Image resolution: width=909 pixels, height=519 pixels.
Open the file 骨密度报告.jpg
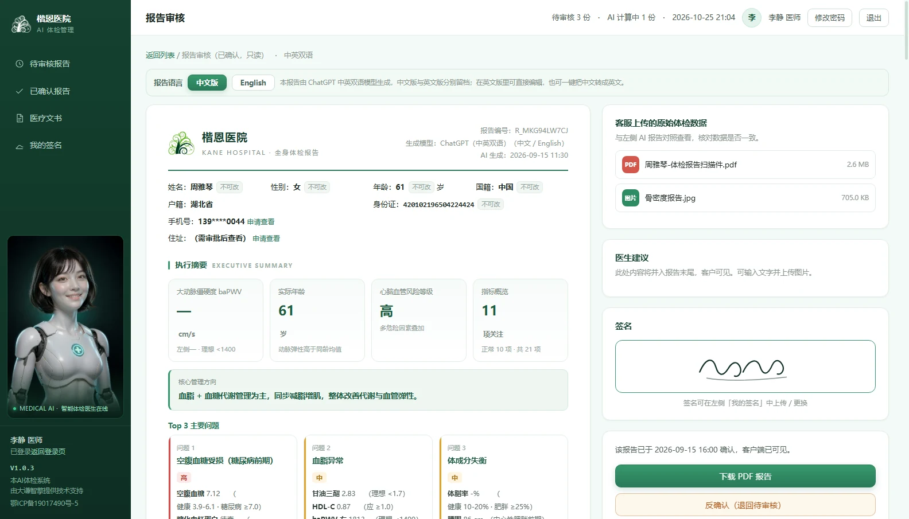(745, 198)
